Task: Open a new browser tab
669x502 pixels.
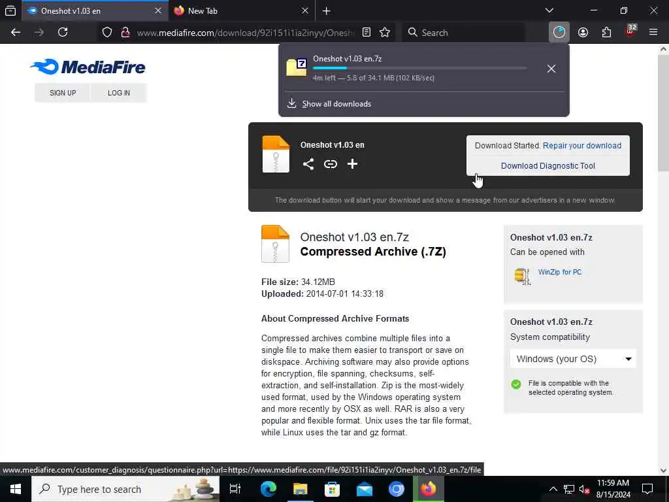Action: 327,10
